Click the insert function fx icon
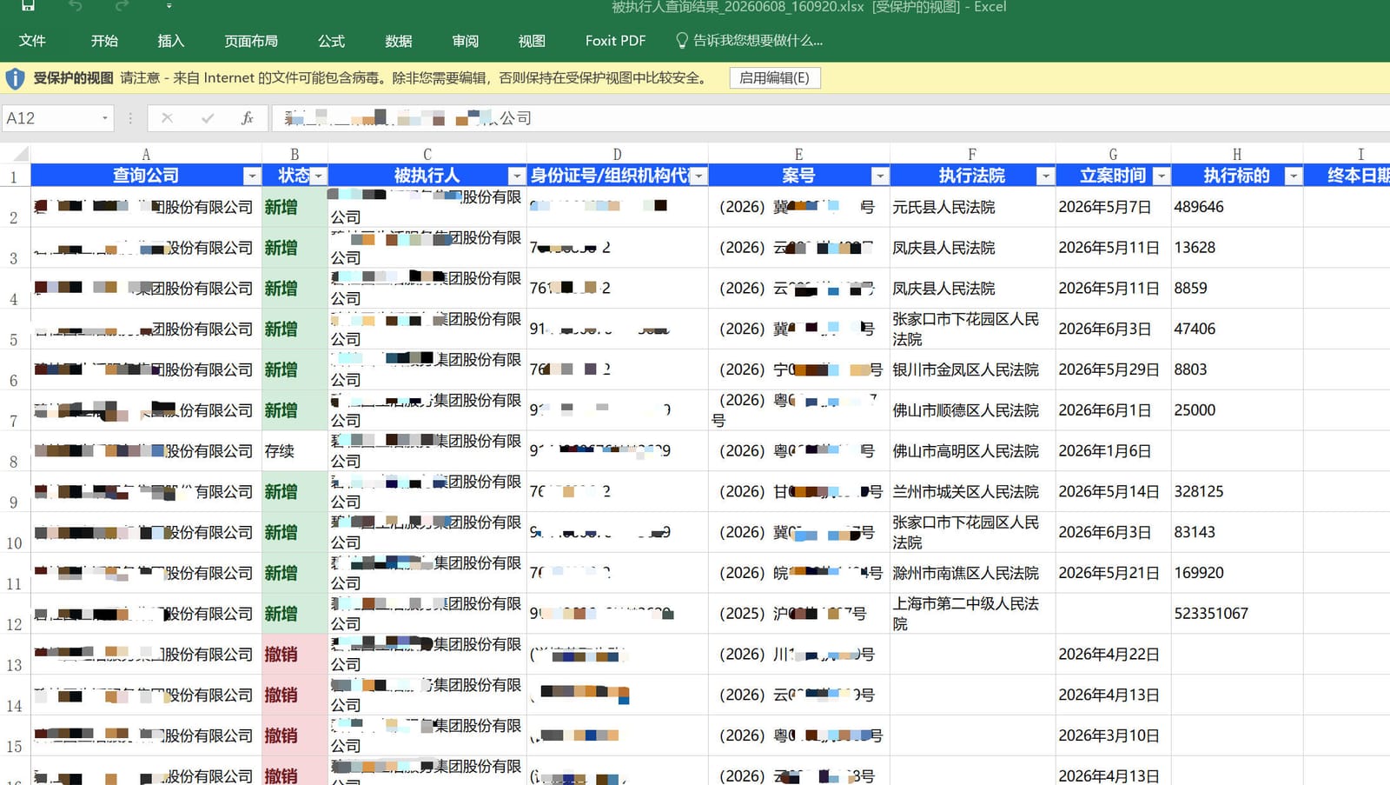Viewport: 1390px width, 785px height. pyautogui.click(x=248, y=118)
